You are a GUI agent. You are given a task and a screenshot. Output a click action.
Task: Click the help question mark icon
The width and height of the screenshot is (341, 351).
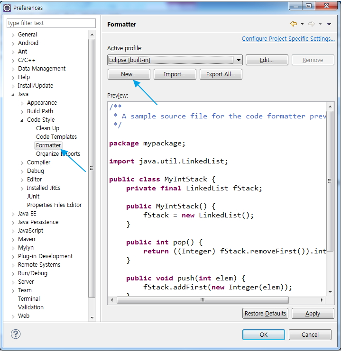16,334
